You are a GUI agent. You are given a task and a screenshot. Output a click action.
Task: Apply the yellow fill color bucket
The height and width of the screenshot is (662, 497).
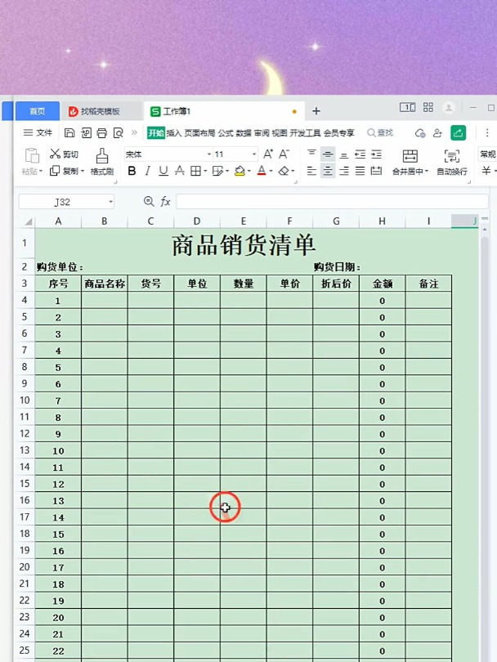pyautogui.click(x=240, y=171)
